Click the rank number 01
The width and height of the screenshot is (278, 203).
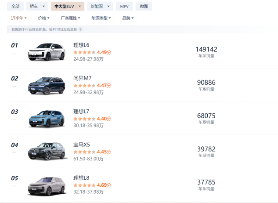pos(14,45)
